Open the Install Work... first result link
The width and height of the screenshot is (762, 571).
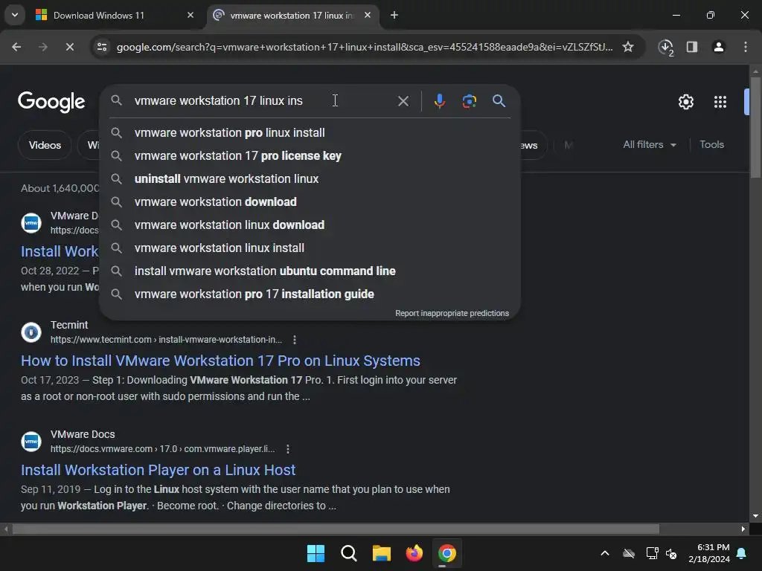60,251
